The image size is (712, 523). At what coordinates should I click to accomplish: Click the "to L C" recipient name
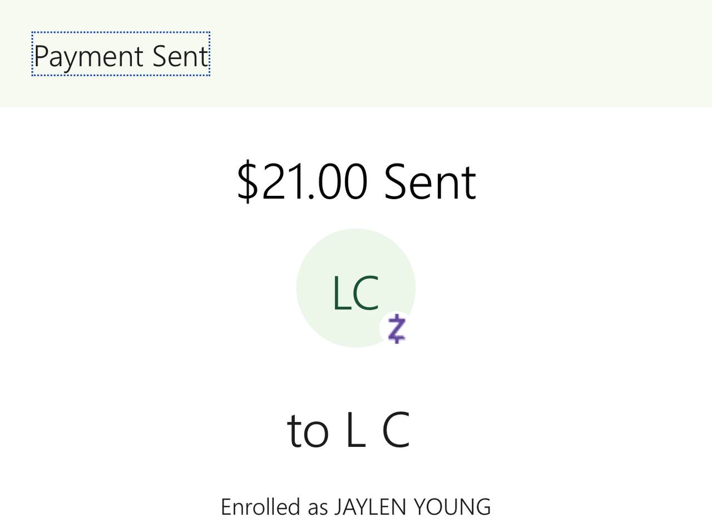pyautogui.click(x=349, y=430)
